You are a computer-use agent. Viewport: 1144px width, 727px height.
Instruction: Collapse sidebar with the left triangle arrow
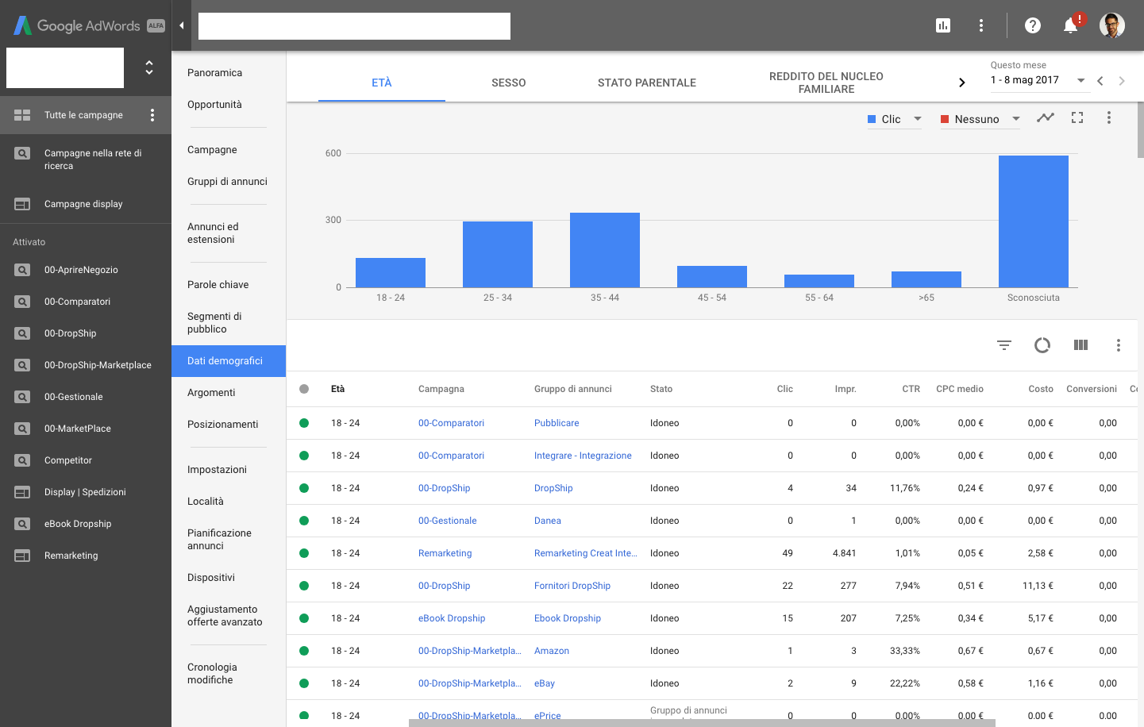click(182, 25)
